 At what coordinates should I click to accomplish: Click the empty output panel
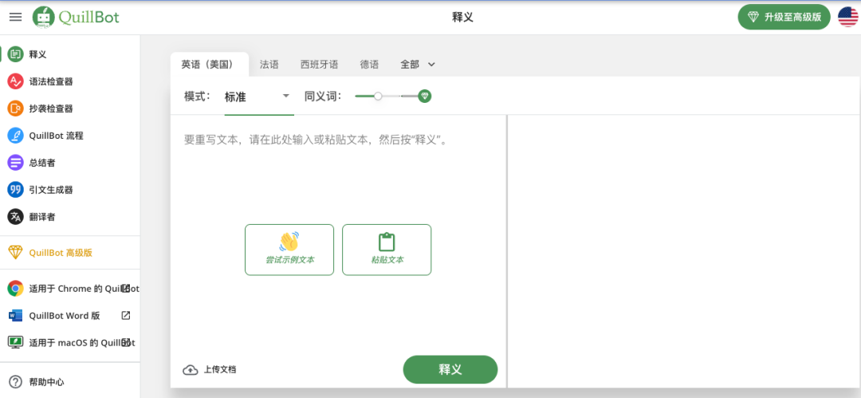pyautogui.click(x=684, y=251)
